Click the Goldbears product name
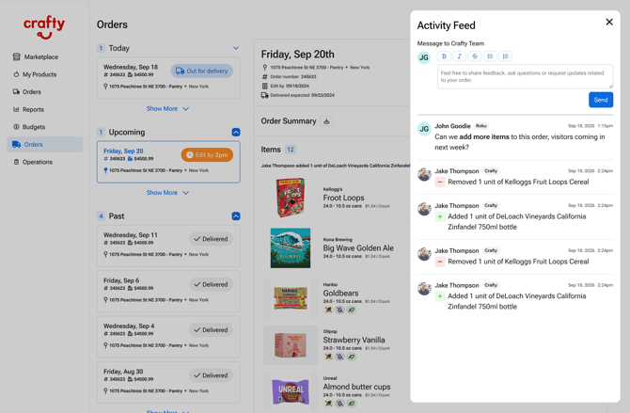This screenshot has width=630, height=413. tap(340, 294)
